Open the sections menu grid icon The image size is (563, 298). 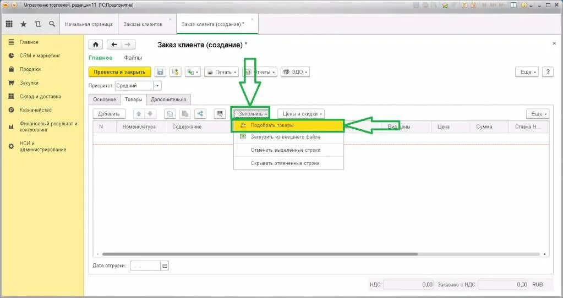click(x=9, y=24)
